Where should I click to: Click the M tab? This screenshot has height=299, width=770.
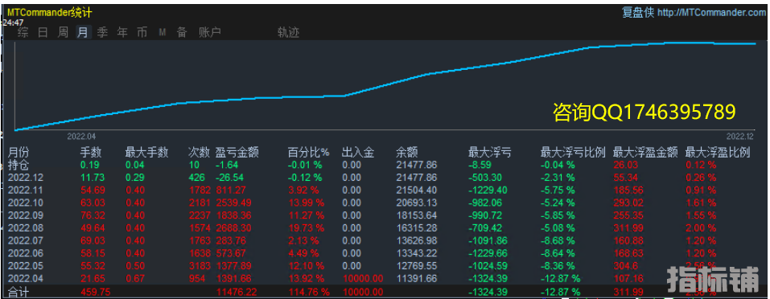tap(163, 33)
